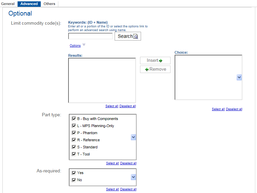Click in the Keywords input field
257x193 pixels.
click(90, 36)
